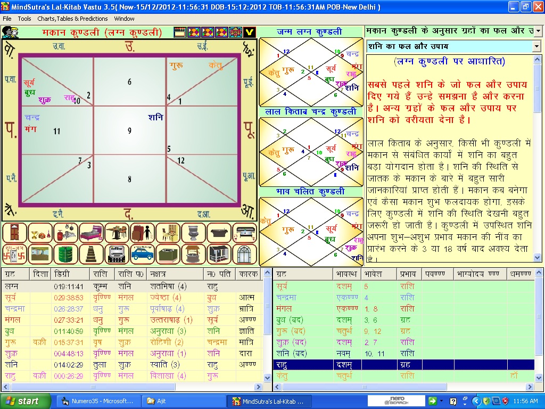Click the yellow V toolbar icon
This screenshot has width=545, height=409.
(249, 32)
